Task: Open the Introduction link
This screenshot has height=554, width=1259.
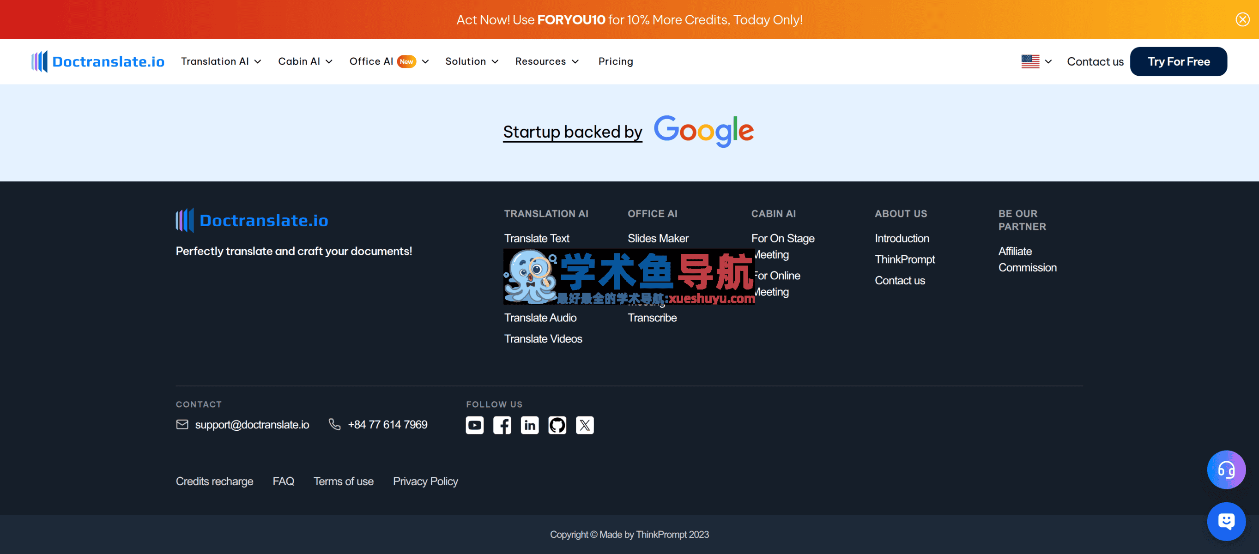Action: 902,238
